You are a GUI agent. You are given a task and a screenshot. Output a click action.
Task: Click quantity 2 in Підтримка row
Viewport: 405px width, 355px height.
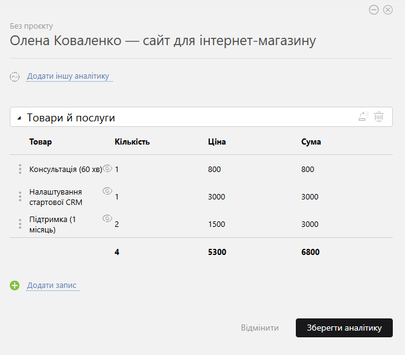[116, 224]
